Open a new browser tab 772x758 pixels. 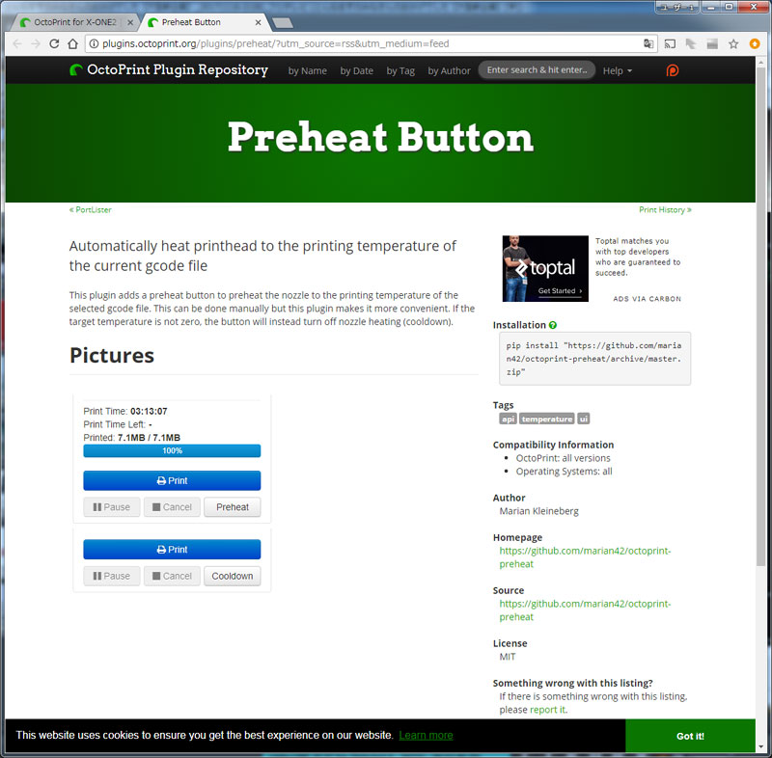pyautogui.click(x=283, y=22)
